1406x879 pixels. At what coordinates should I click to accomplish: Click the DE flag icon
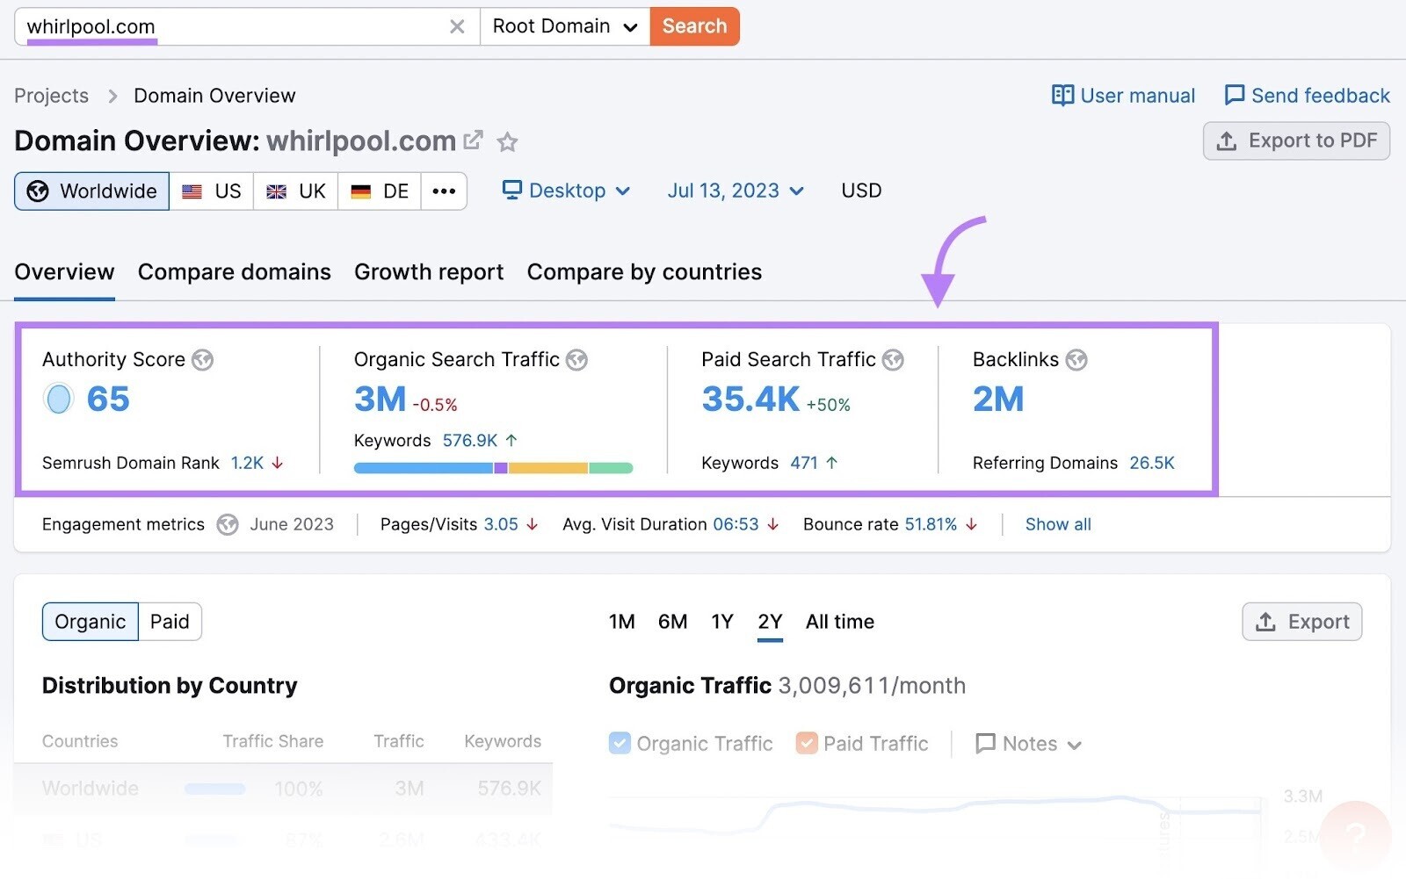pos(360,191)
